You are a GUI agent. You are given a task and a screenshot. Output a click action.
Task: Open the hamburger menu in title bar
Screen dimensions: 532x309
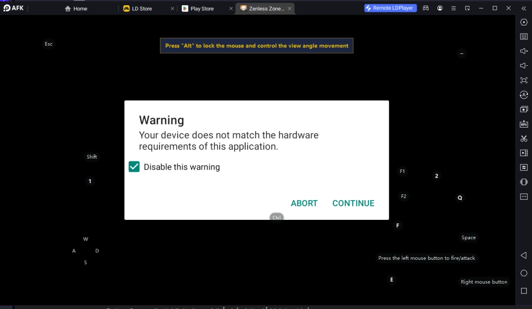click(453, 8)
